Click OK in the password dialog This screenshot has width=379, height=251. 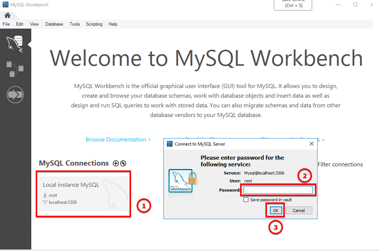[276, 211]
